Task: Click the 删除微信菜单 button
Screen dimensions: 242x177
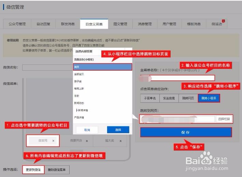Action: coord(57,170)
